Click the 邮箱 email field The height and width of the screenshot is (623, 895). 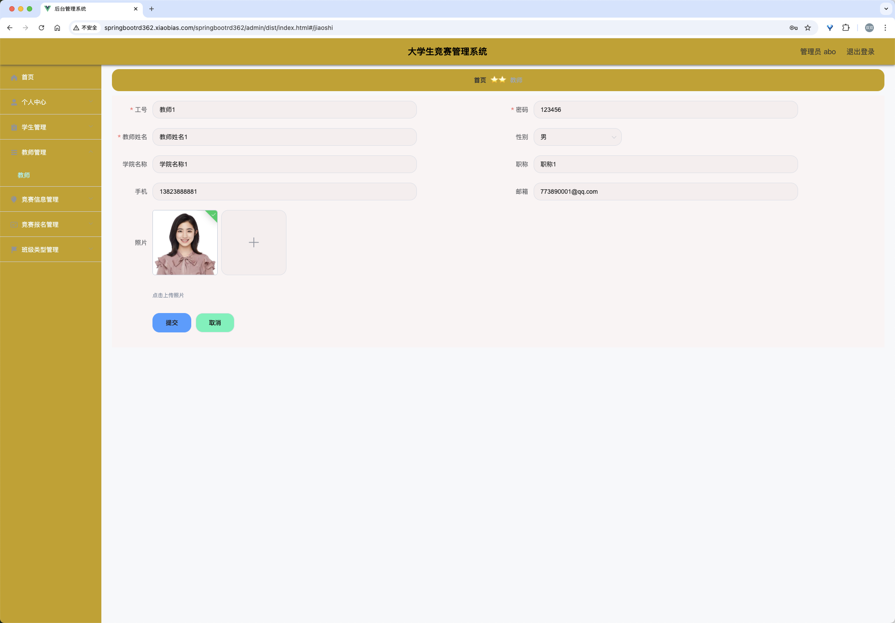[x=665, y=192]
